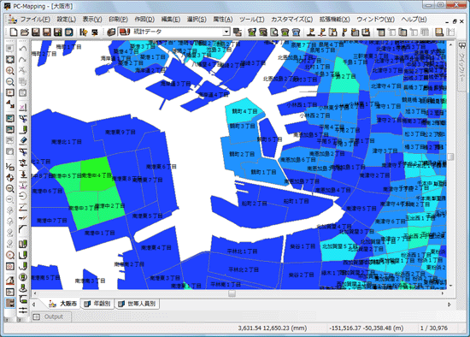Click the printer icon beside the layer combo box
470x337 pixels.
[111, 32]
